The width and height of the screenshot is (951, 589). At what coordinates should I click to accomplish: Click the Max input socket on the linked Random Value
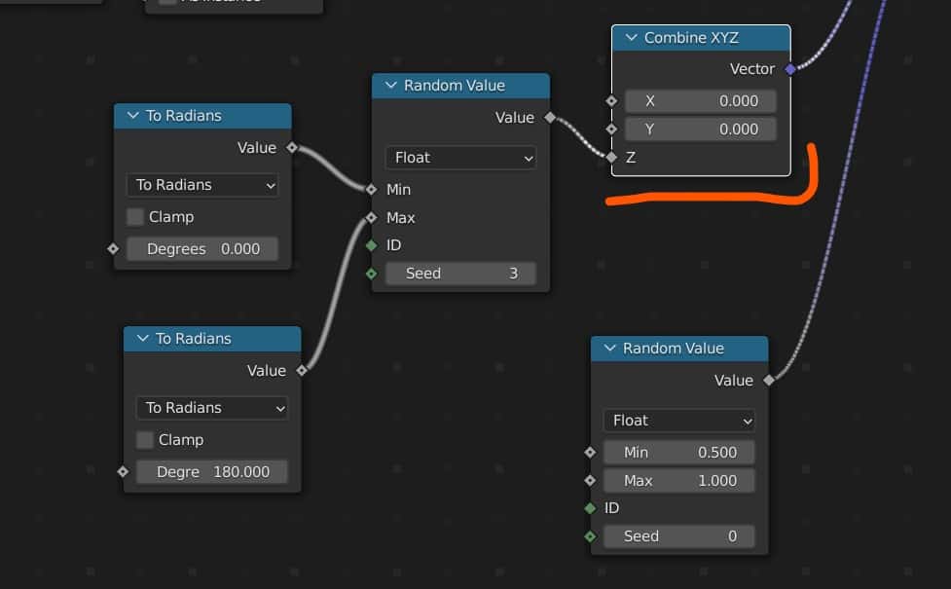pyautogui.click(x=371, y=217)
